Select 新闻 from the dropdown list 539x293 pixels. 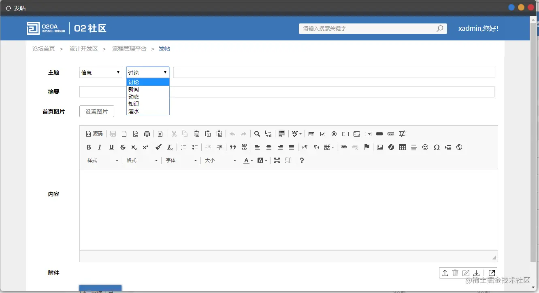(148, 89)
